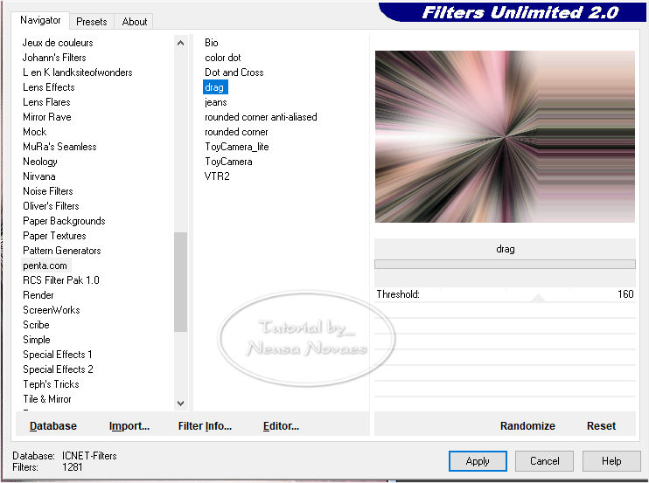Image resolution: width=649 pixels, height=483 pixels.
Task: Click the category list scroll up arrow
Action: click(180, 43)
